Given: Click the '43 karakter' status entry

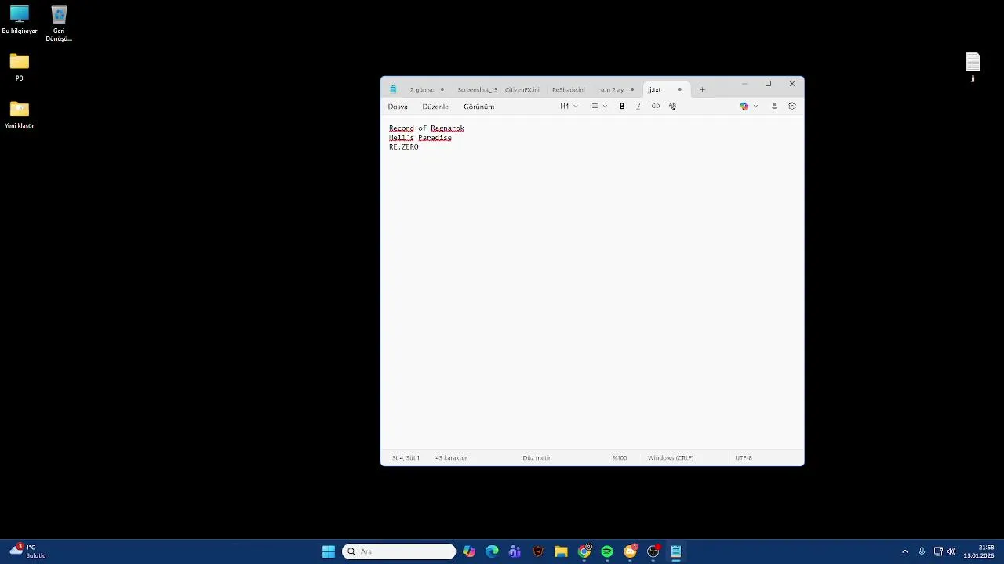Looking at the screenshot, I should [451, 458].
